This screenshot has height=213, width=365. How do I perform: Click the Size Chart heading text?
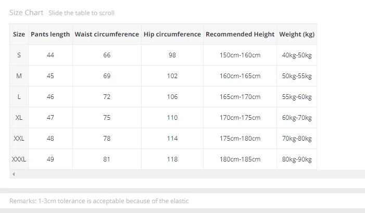(27, 12)
